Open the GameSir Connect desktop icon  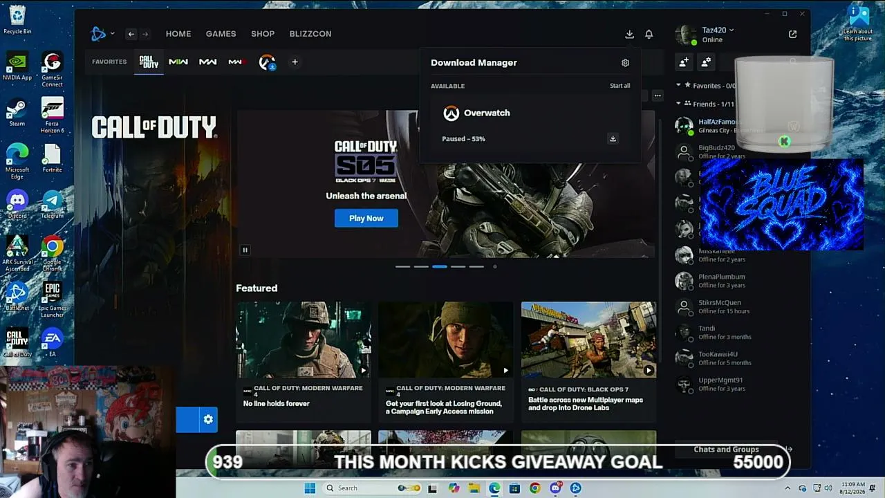(52, 70)
